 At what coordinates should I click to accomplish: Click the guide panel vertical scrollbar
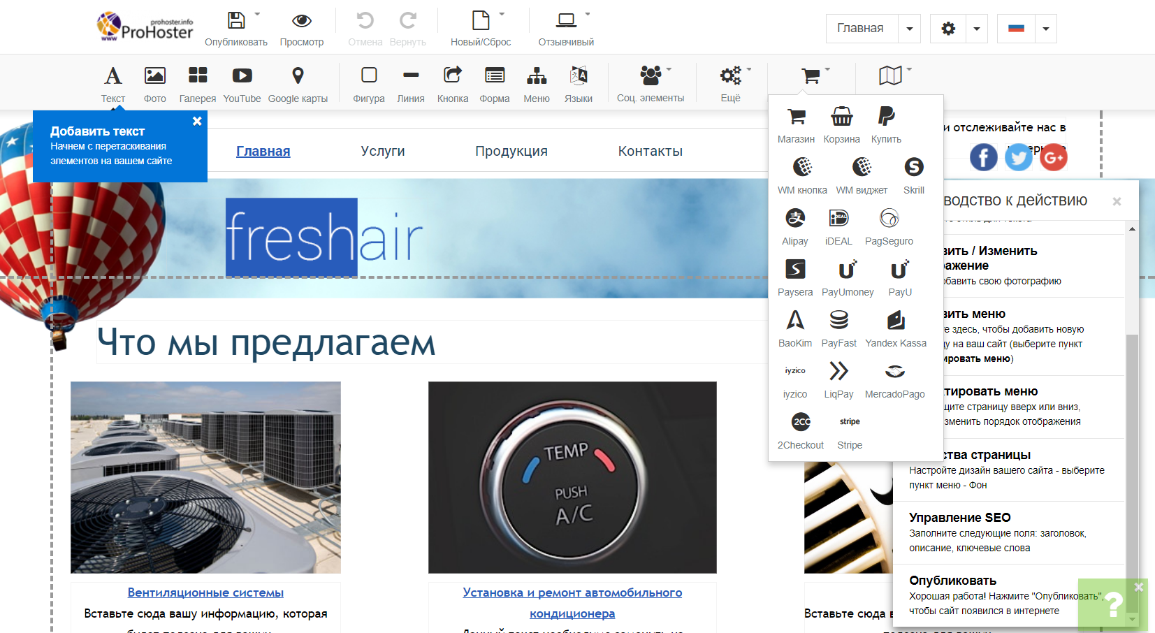1132,419
